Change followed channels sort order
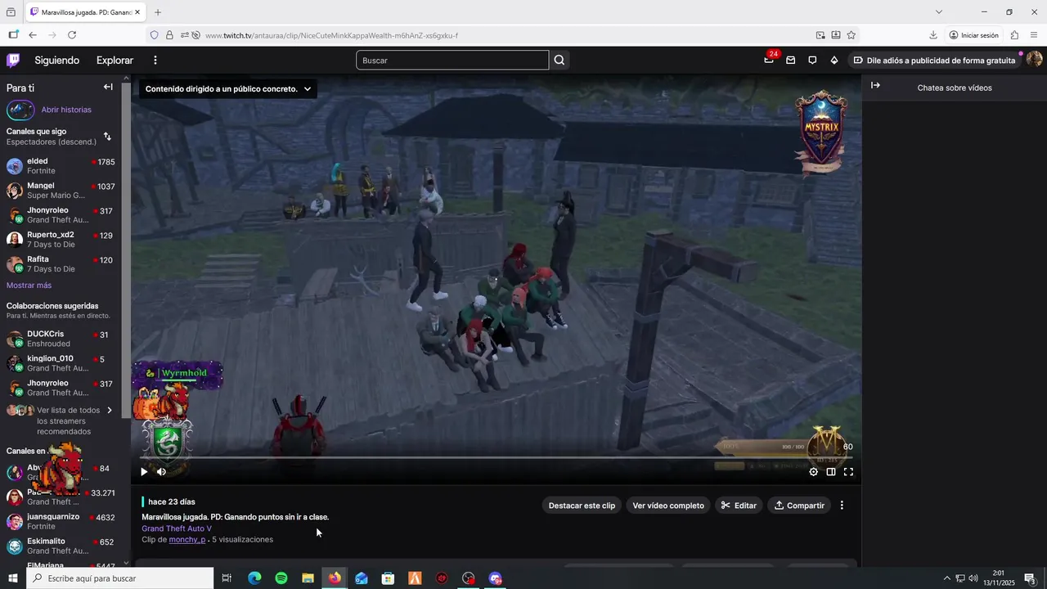Viewport: 1047px width, 589px height. click(x=107, y=137)
